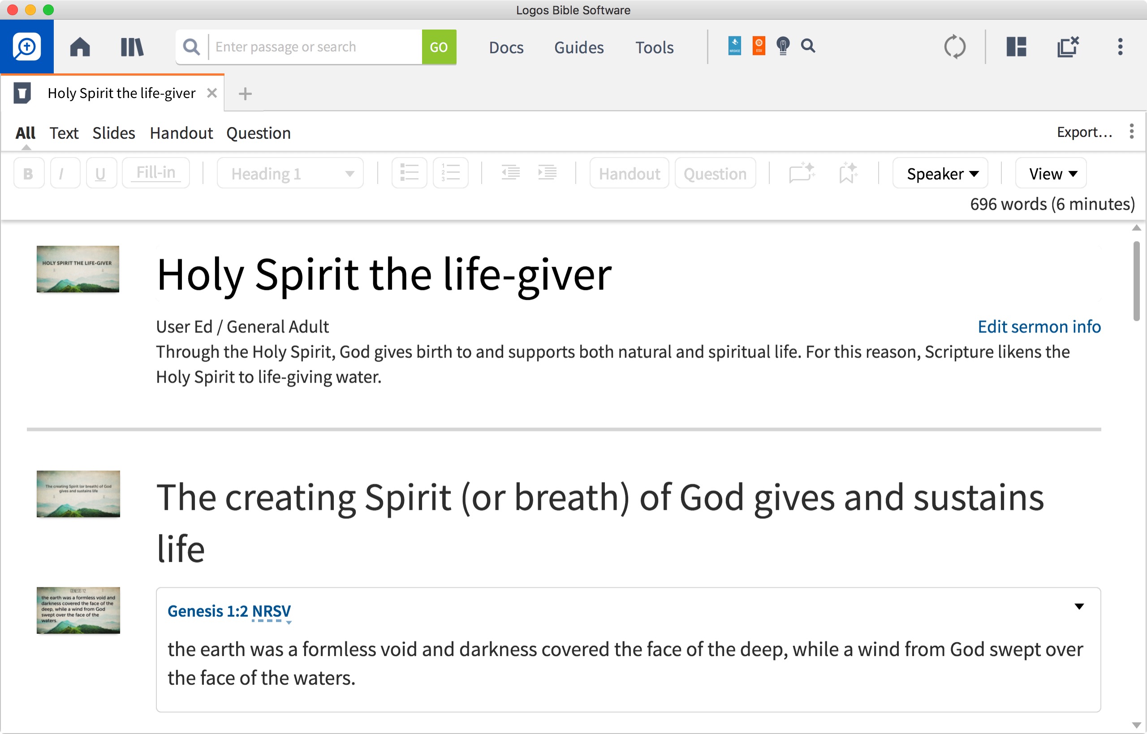Open the Library books icon
Image resolution: width=1147 pixels, height=734 pixels.
click(x=132, y=47)
